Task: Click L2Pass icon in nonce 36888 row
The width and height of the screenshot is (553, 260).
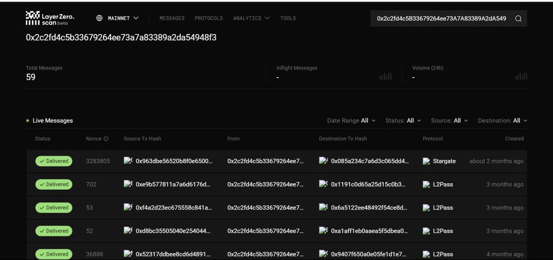Action: [x=426, y=254]
